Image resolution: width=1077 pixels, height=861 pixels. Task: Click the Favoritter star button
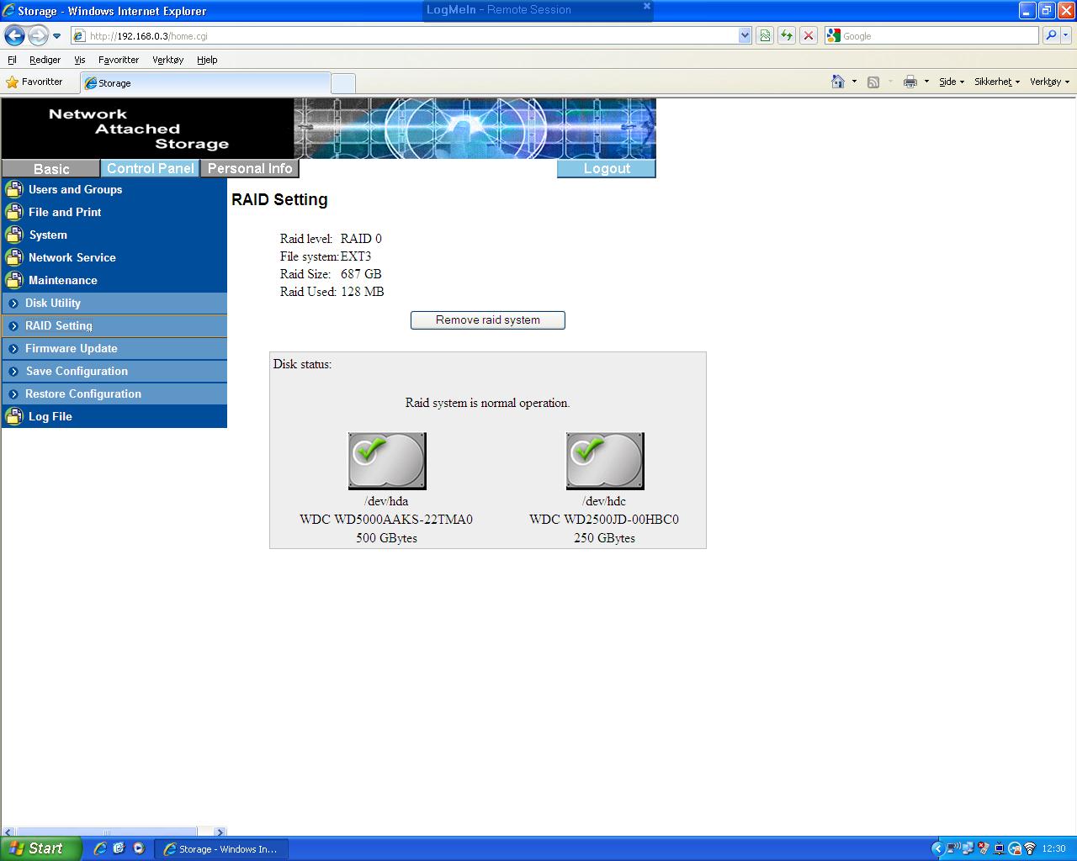pyautogui.click(x=34, y=82)
